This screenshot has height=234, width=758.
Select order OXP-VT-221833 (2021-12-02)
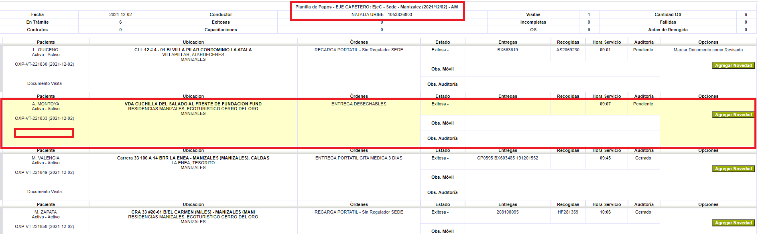[45, 118]
